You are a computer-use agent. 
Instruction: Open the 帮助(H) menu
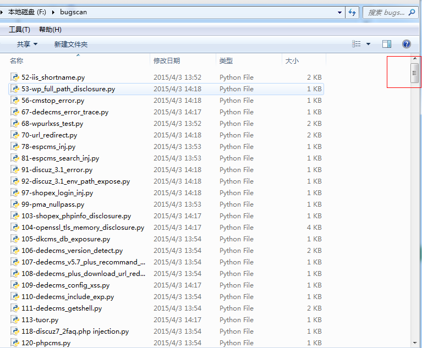coord(50,30)
